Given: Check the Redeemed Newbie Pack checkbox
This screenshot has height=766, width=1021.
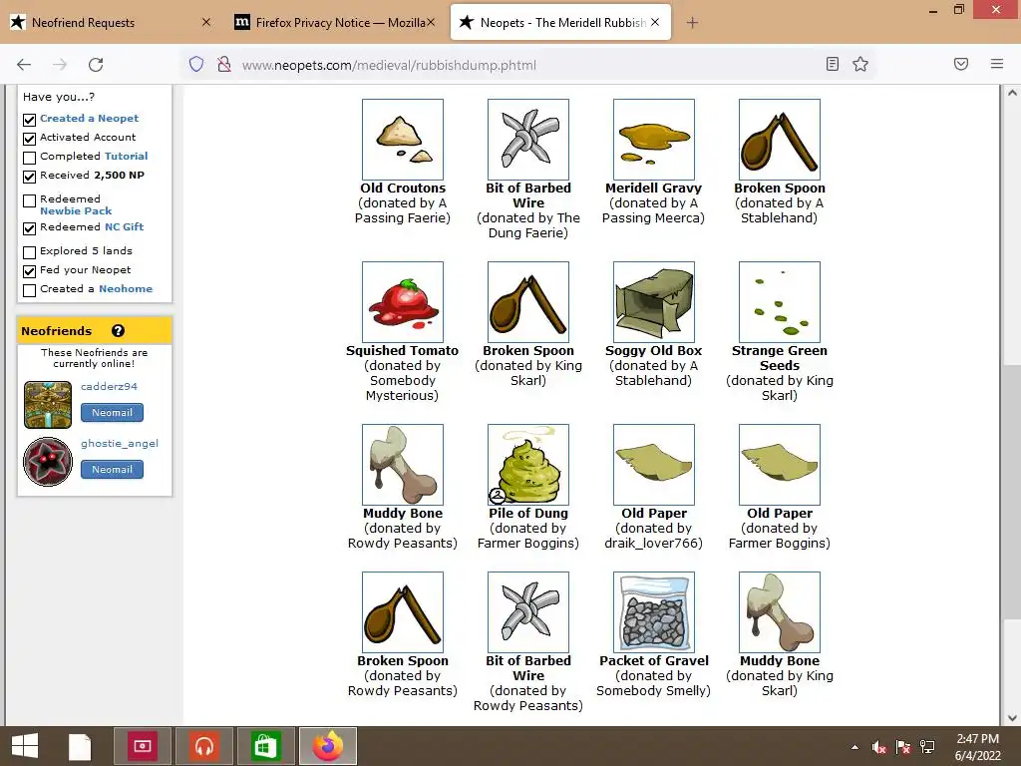Looking at the screenshot, I should pyautogui.click(x=29, y=200).
